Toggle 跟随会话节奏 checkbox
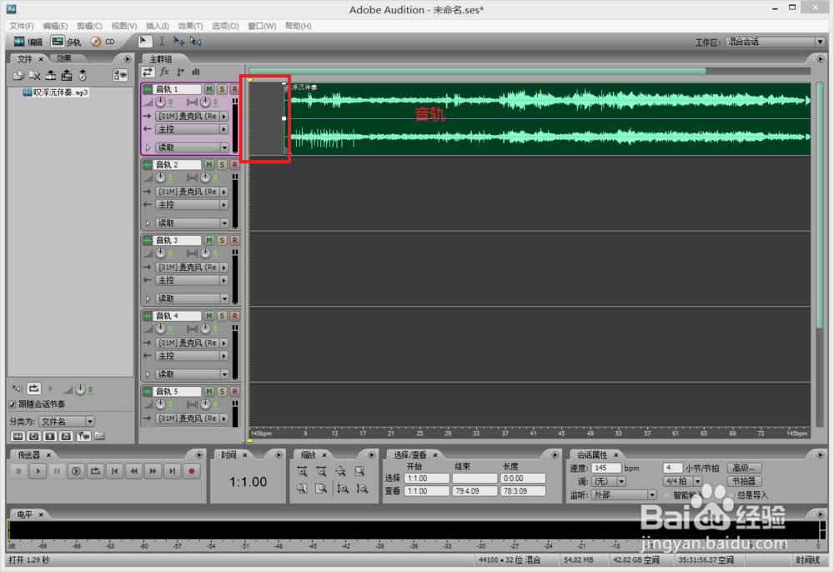This screenshot has width=834, height=572. tap(13, 404)
